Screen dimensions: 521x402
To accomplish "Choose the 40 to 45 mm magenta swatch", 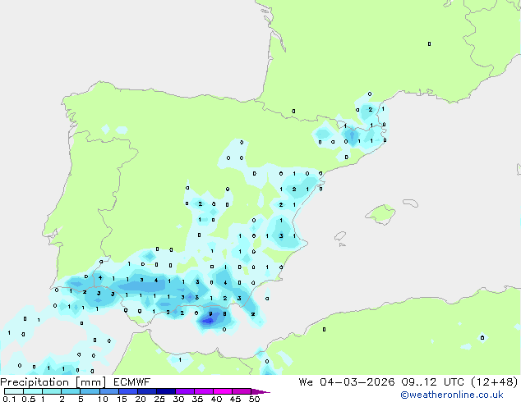I will (x=223, y=391).
